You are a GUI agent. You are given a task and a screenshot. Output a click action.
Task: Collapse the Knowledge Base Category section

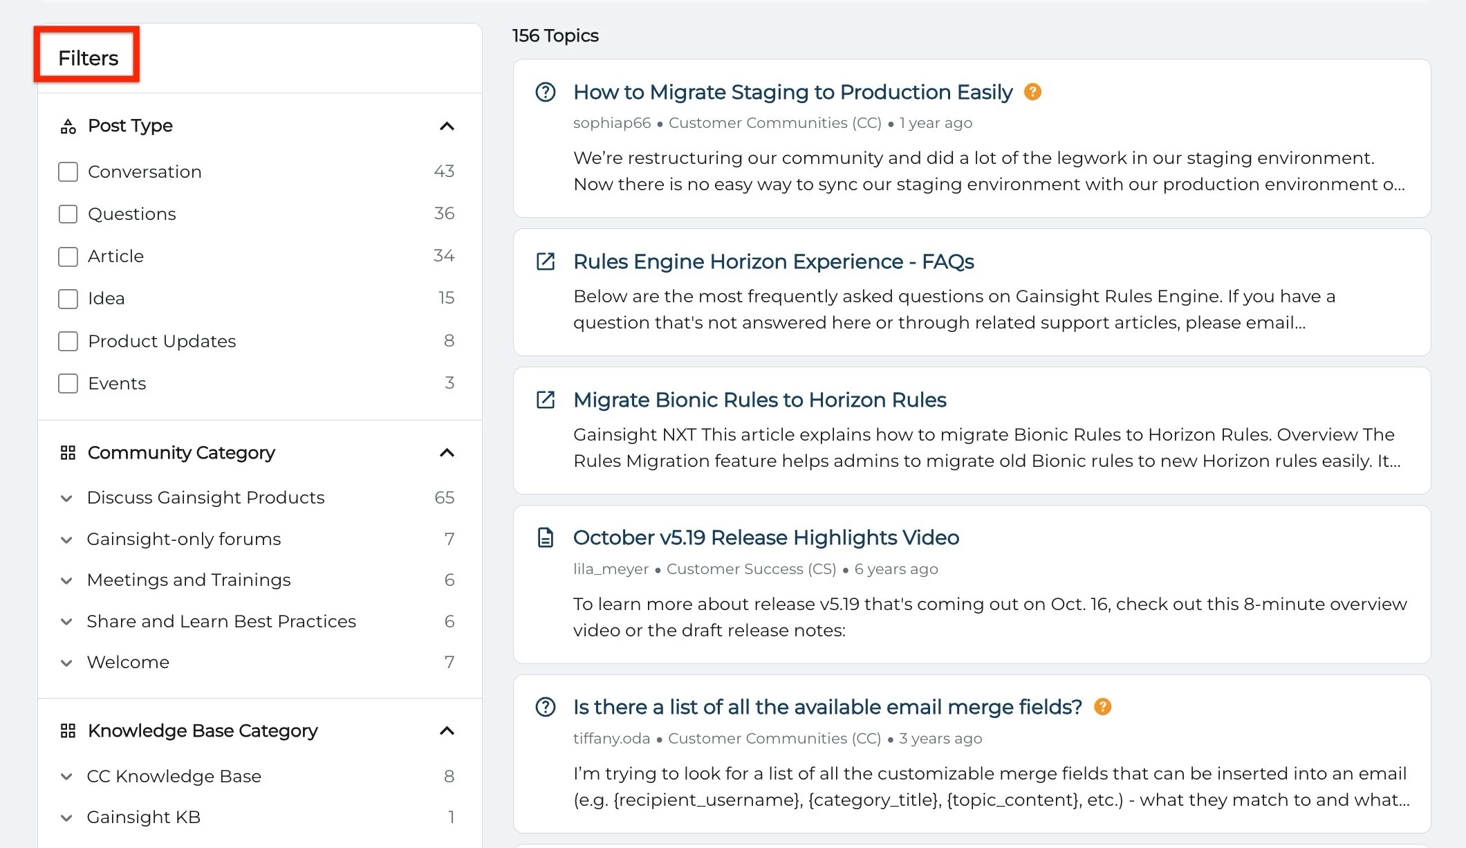[447, 731]
